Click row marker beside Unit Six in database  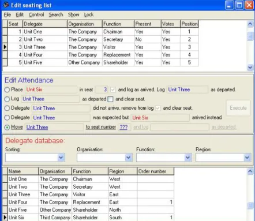pos(5,218)
